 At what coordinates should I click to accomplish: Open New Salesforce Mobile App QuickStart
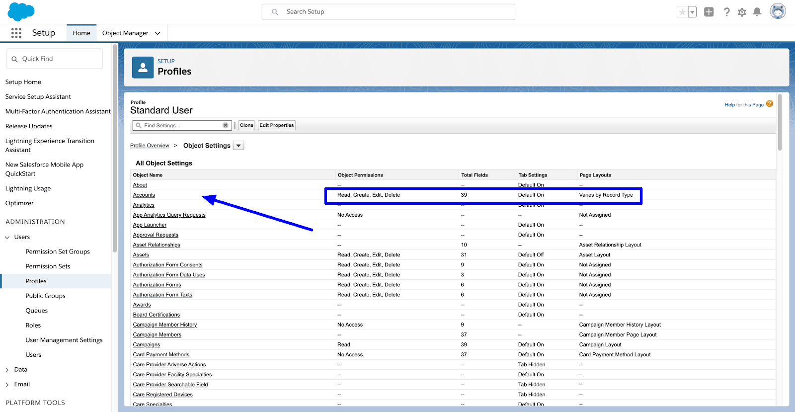(44, 169)
